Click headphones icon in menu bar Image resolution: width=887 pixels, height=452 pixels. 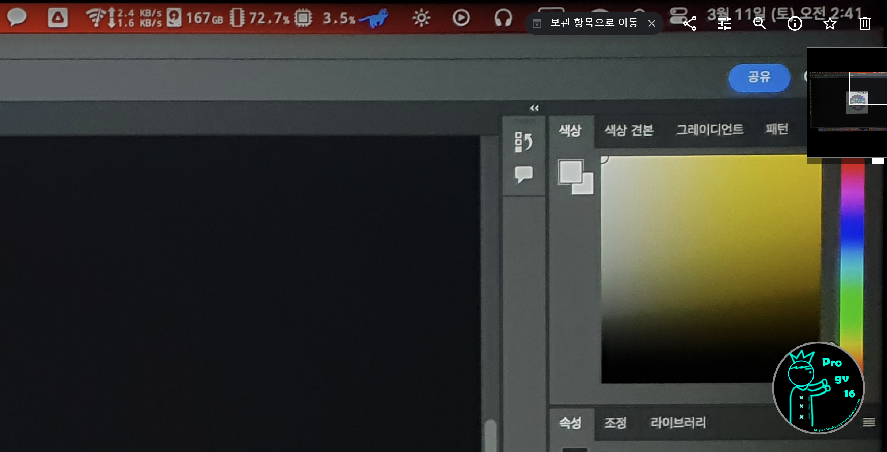click(x=503, y=18)
